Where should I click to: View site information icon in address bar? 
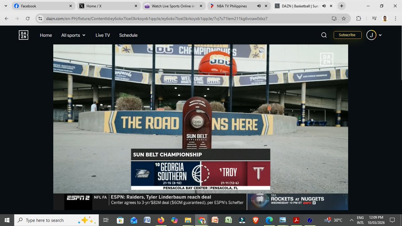point(40,18)
